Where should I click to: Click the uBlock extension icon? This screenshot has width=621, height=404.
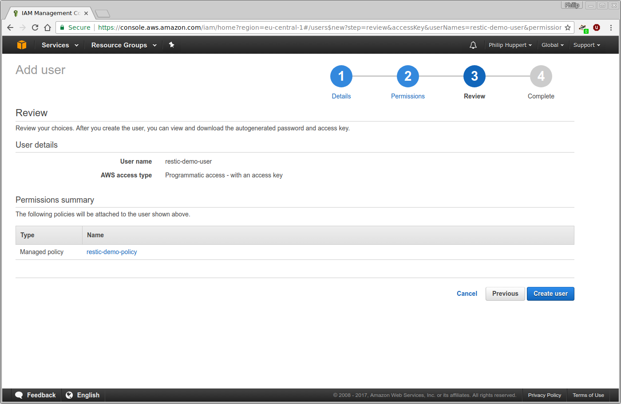(596, 27)
